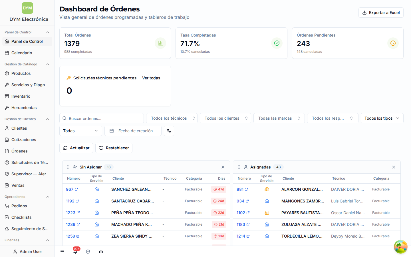Open the Todos los técnicos dropdown
The width and height of the screenshot is (411, 257).
[x=172, y=118]
